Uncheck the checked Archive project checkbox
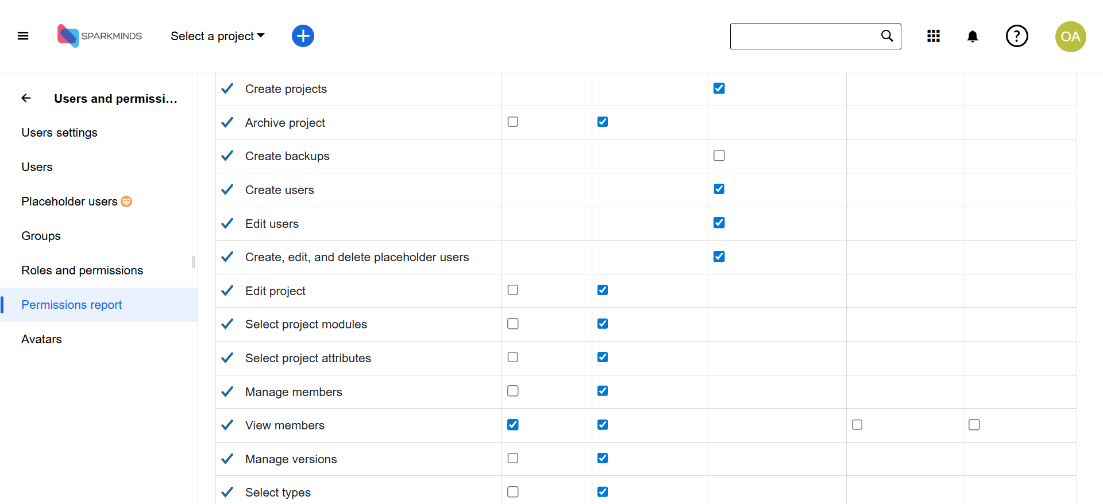This screenshot has width=1103, height=504. pyautogui.click(x=603, y=122)
